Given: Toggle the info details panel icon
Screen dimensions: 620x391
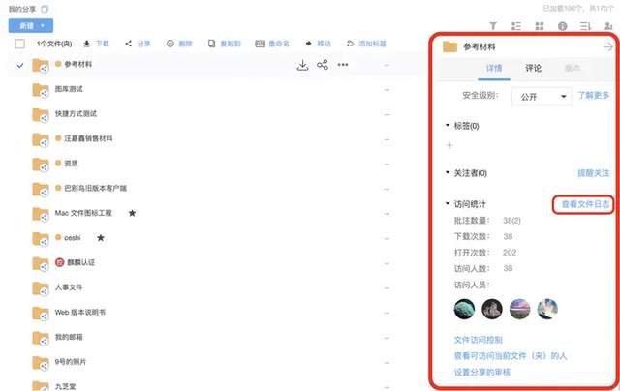Looking at the screenshot, I should click(562, 26).
